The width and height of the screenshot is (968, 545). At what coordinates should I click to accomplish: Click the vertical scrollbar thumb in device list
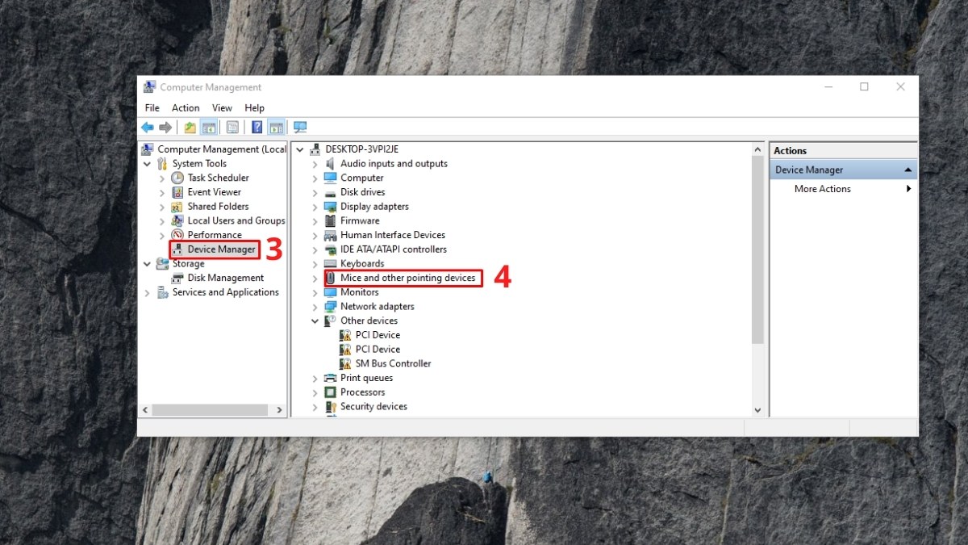click(x=757, y=250)
